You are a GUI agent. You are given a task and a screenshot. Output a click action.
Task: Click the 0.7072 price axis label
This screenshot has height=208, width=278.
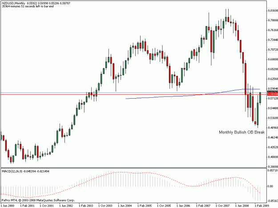coord(273,50)
